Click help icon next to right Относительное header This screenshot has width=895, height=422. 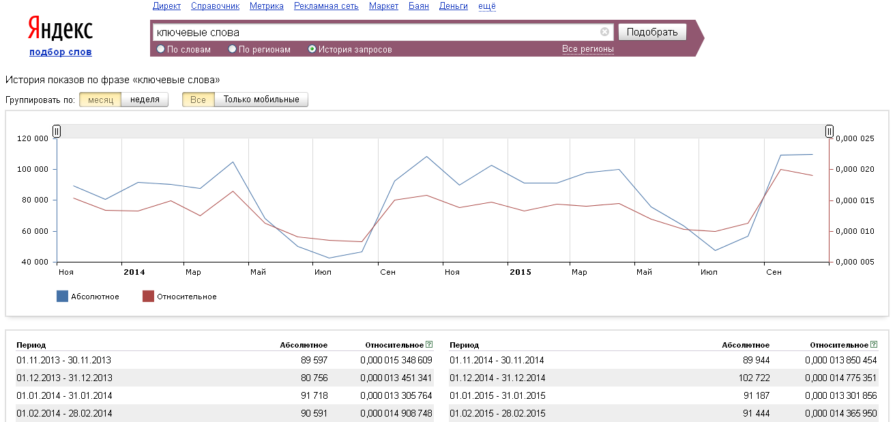(x=874, y=345)
